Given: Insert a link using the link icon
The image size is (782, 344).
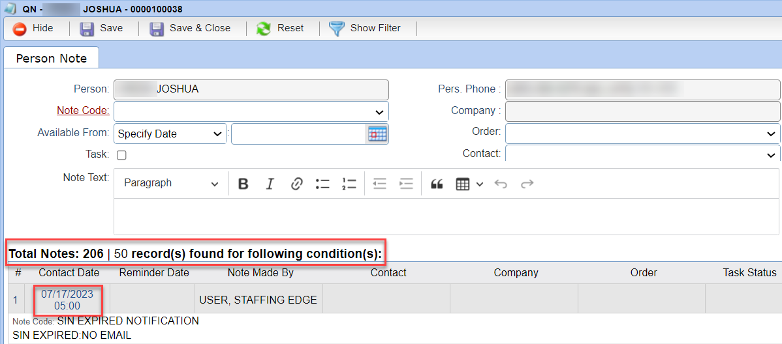Looking at the screenshot, I should pos(297,184).
